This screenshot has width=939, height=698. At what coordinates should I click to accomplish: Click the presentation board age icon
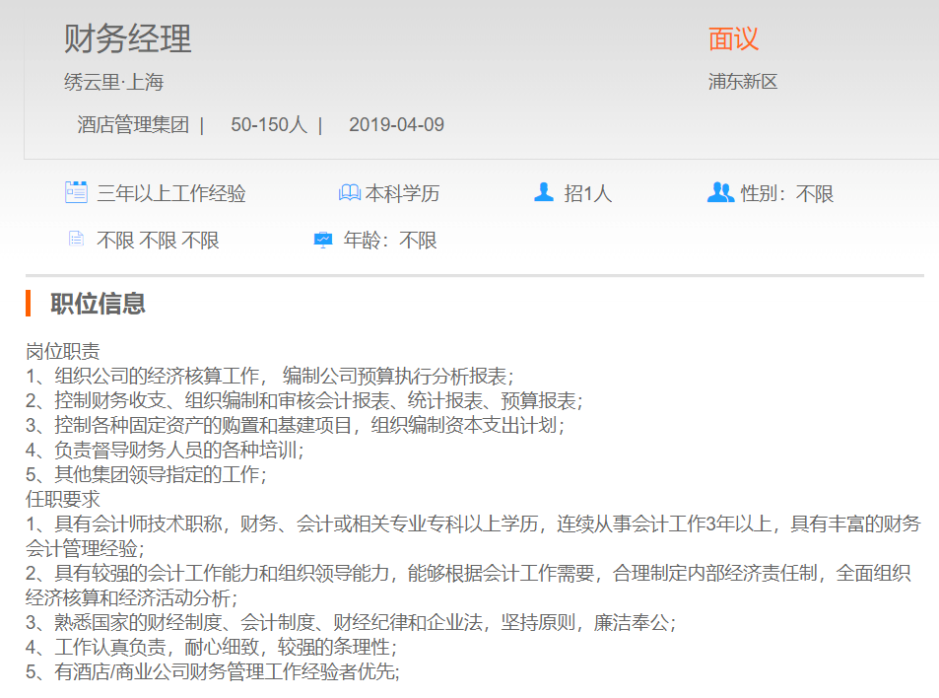tap(323, 240)
